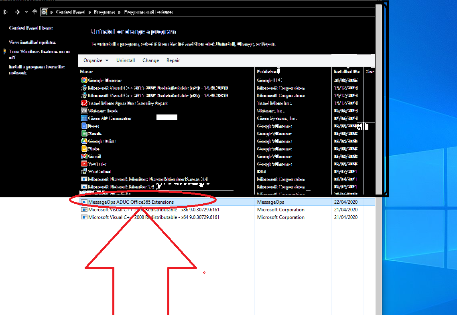Select the Gmail app icon
The image size is (457, 315).
pyautogui.click(x=84, y=156)
